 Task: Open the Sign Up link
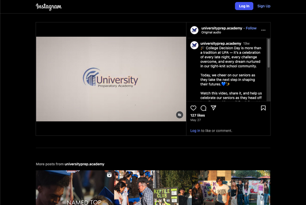[264, 6]
